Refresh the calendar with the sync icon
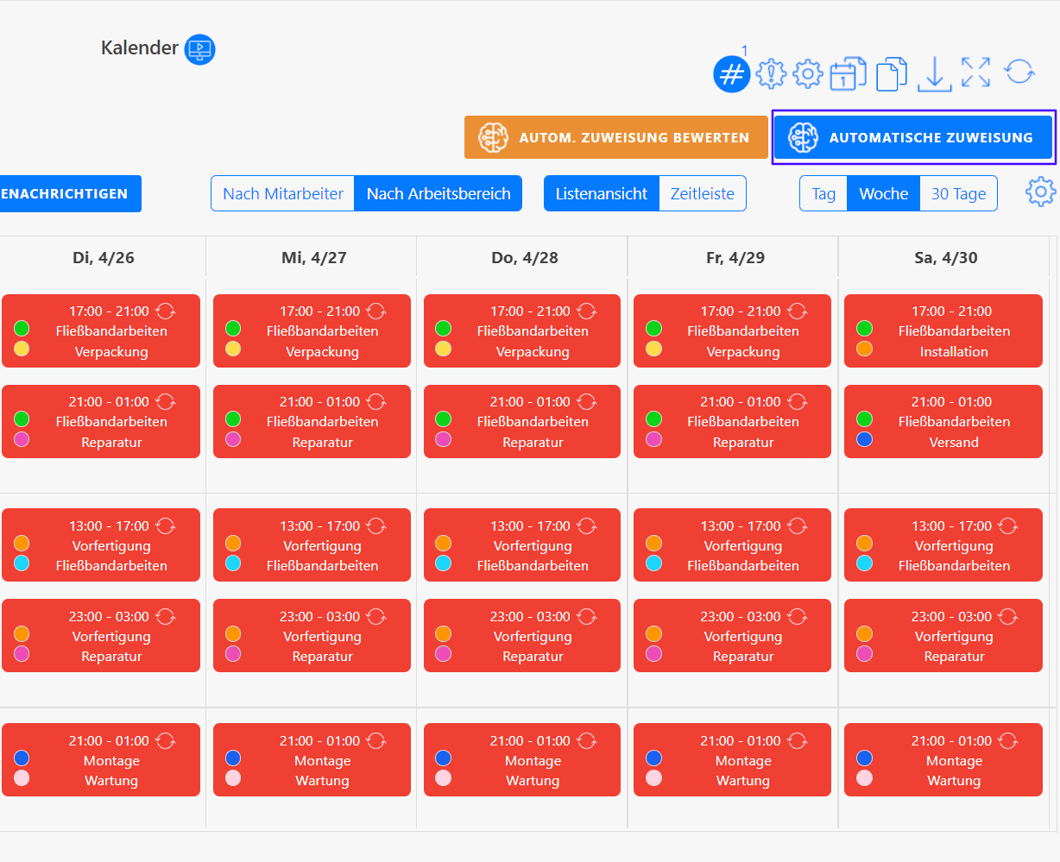This screenshot has width=1060, height=862. [x=1019, y=72]
